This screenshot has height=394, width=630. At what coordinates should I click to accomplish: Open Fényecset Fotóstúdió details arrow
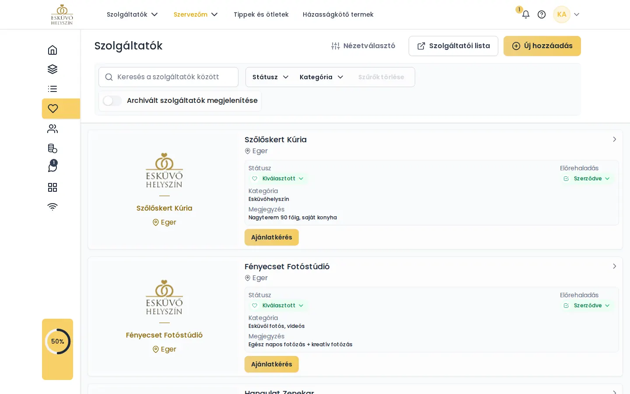[614, 266]
